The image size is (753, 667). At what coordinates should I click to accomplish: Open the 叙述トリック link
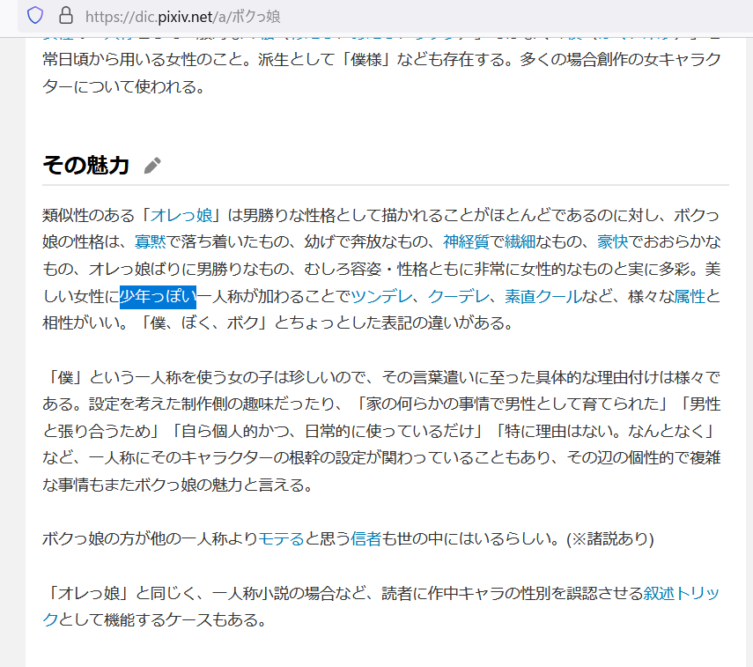coord(681,593)
